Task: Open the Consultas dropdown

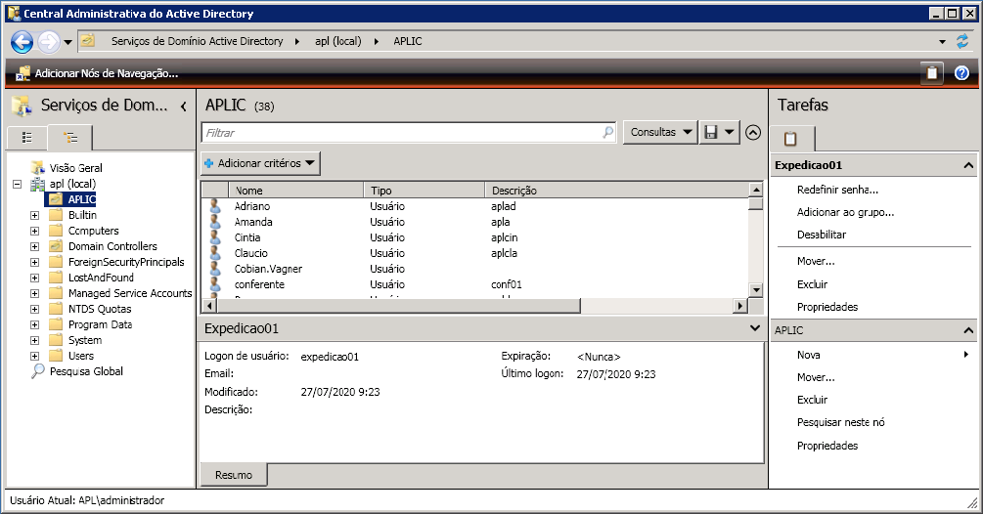Action: coord(660,132)
